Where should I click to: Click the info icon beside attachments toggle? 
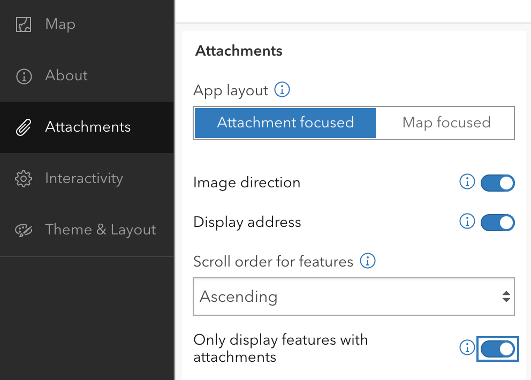pos(467,348)
